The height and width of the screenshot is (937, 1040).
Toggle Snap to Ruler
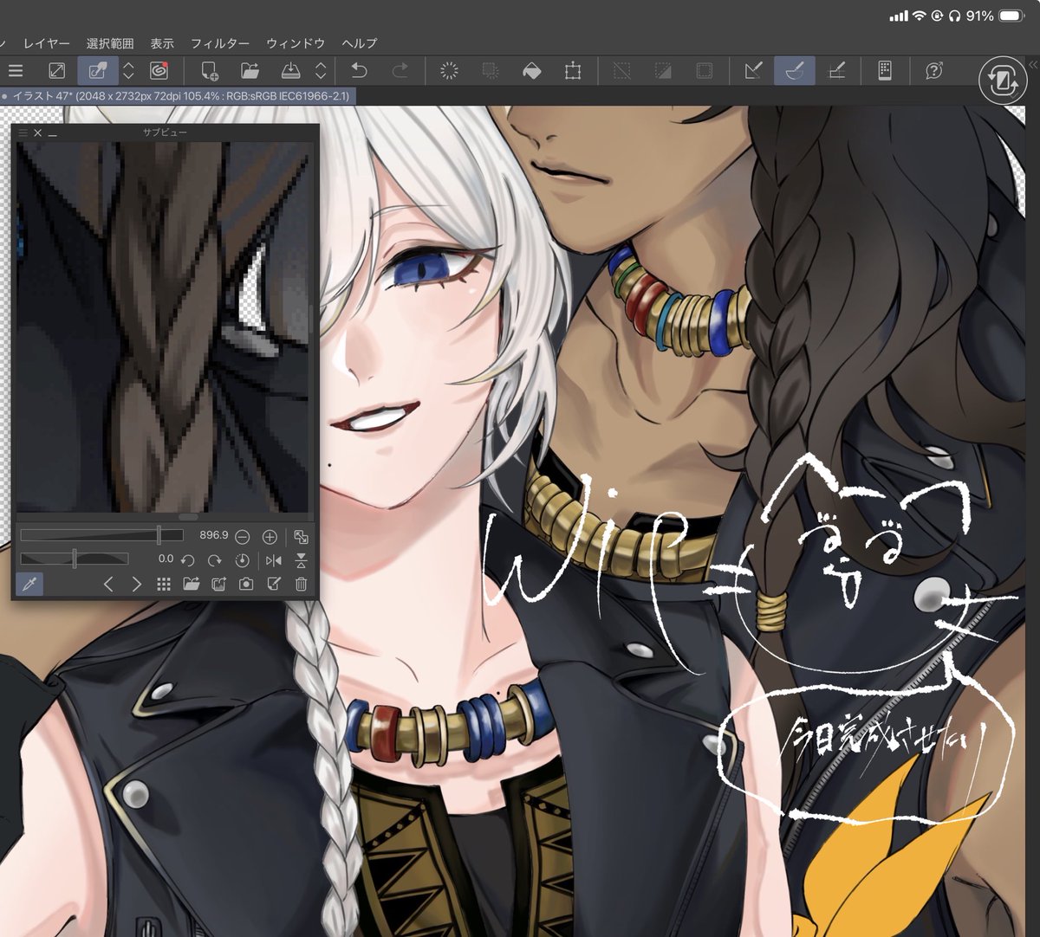[753, 71]
